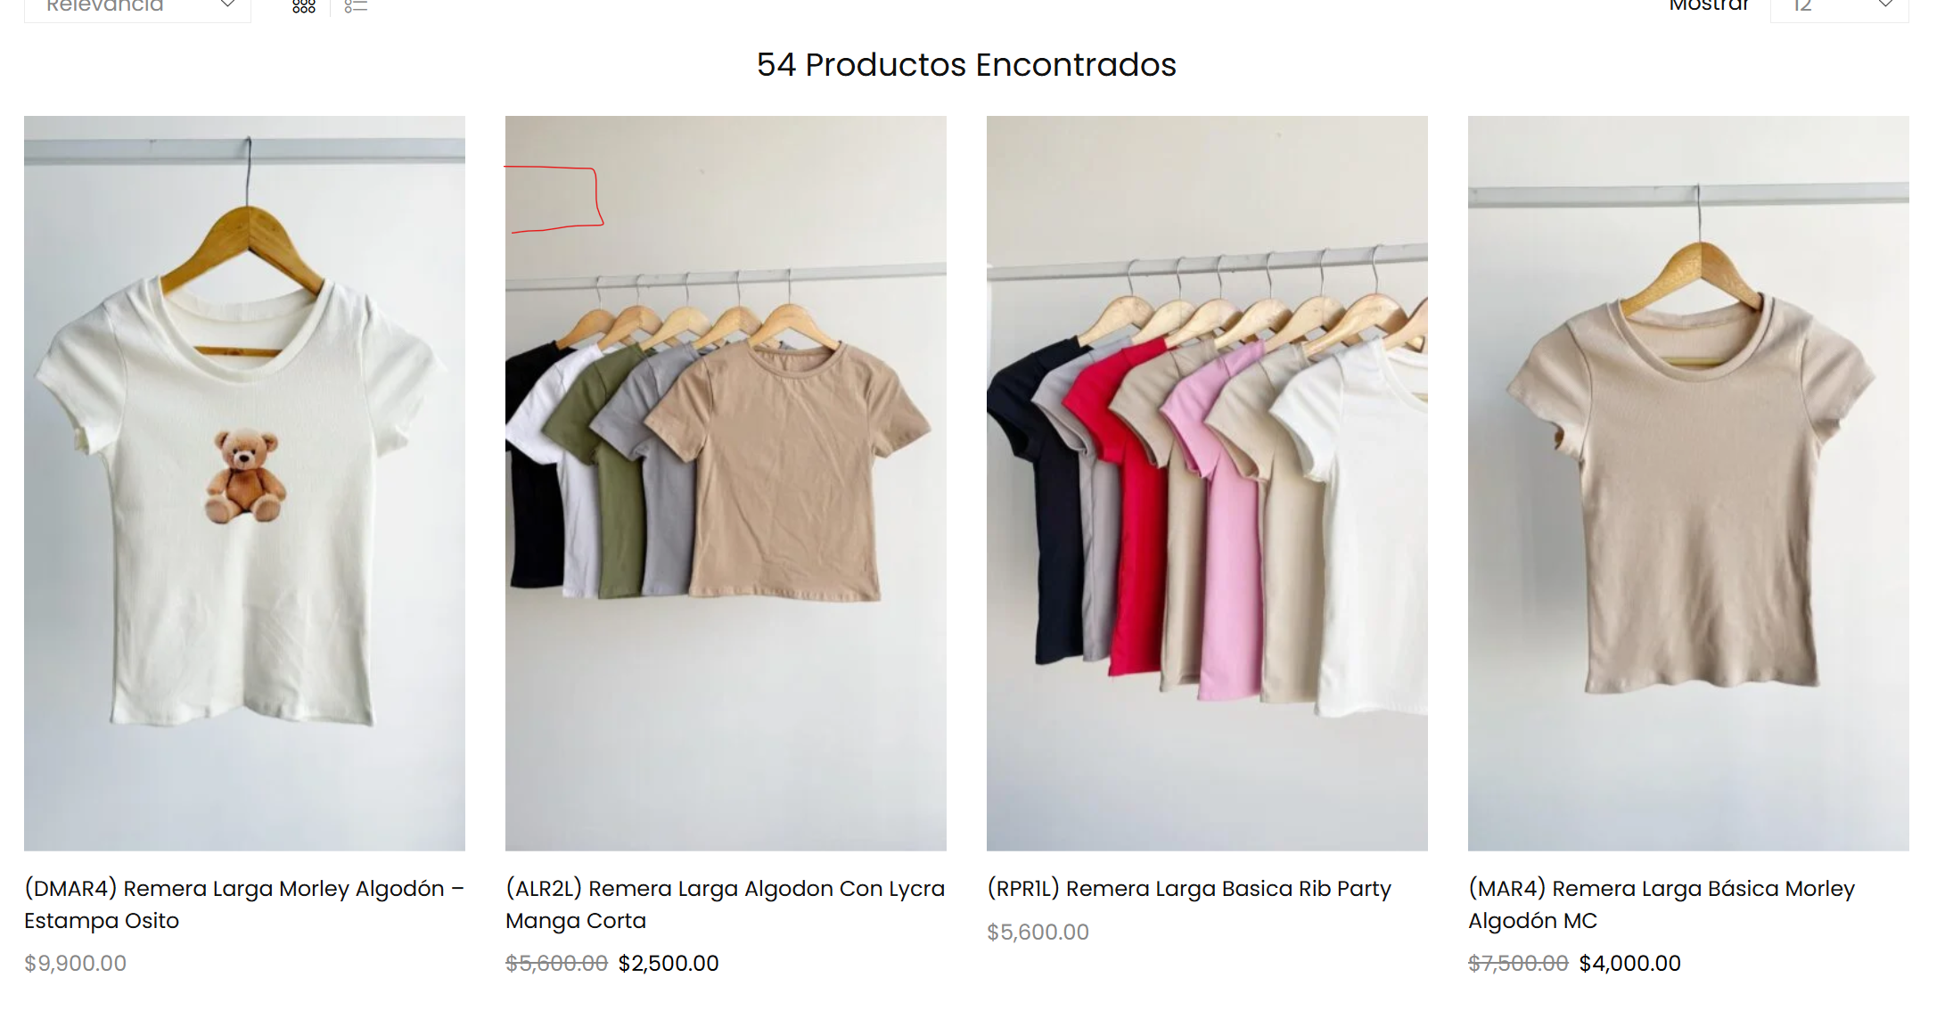The width and height of the screenshot is (1953, 1027).
Task: Click the crossed-out $5,600.00 original price
Action: click(556, 963)
